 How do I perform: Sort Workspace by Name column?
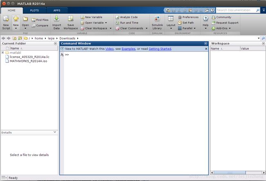(225, 49)
